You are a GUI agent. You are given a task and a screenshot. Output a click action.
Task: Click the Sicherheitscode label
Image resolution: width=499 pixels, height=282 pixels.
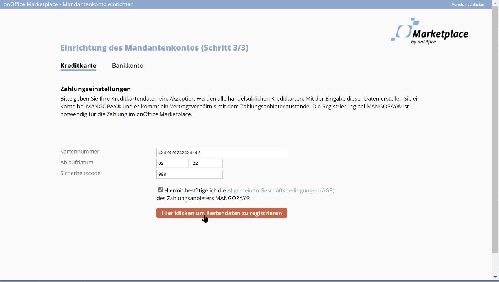coord(80,173)
